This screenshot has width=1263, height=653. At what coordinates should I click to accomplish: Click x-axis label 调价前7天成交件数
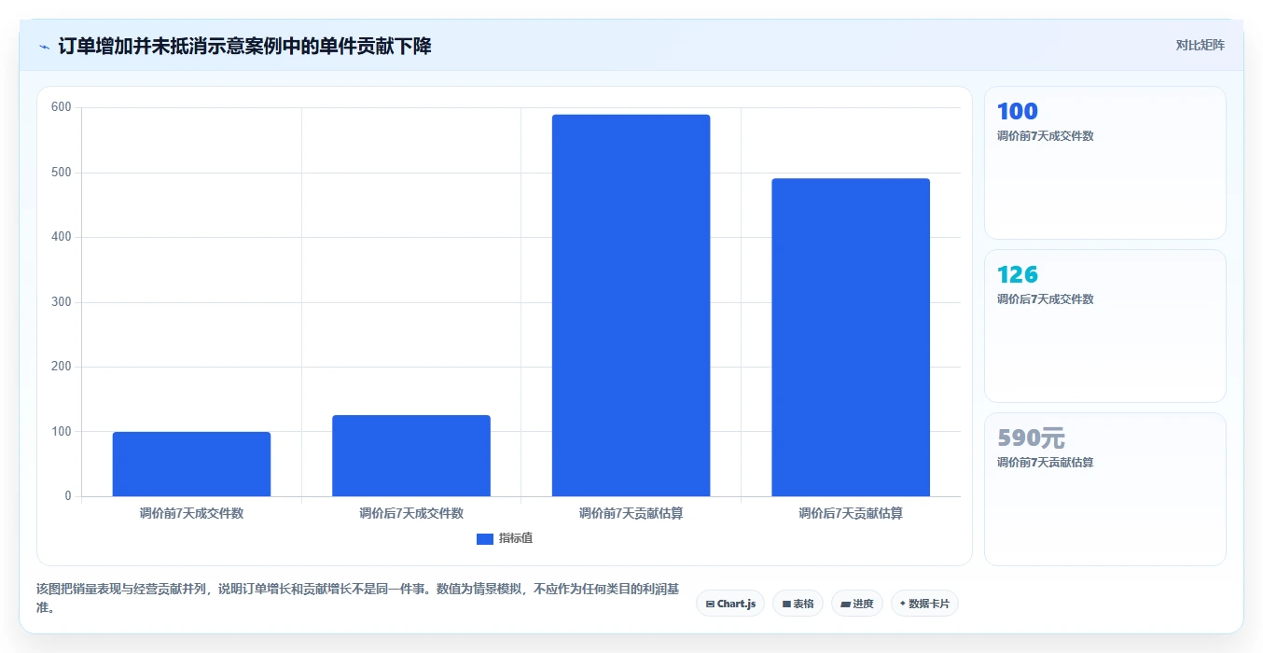(x=191, y=513)
